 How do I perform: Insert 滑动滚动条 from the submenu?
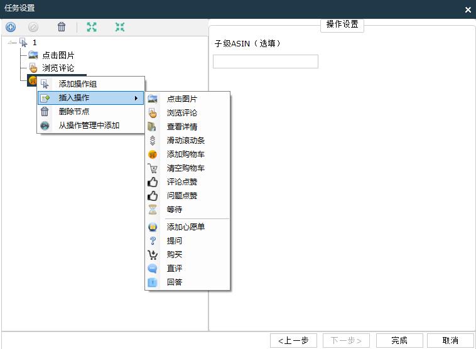pyautogui.click(x=187, y=141)
